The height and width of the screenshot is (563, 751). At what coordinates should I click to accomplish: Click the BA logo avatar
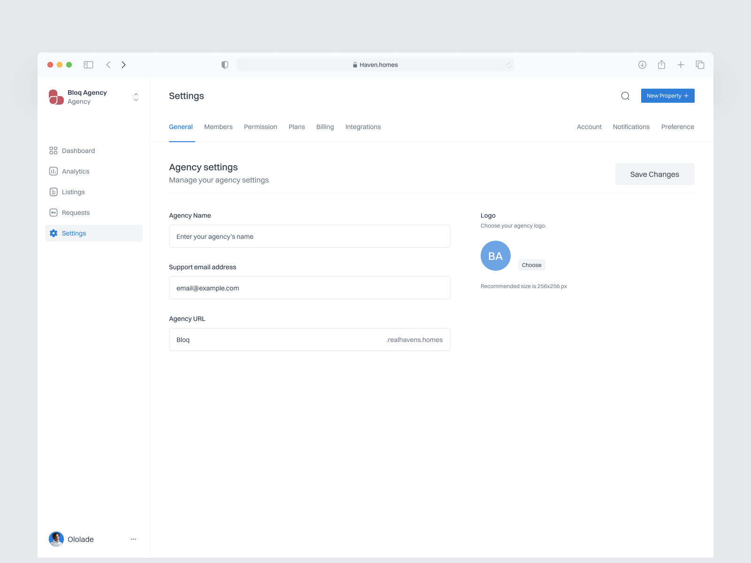point(495,256)
